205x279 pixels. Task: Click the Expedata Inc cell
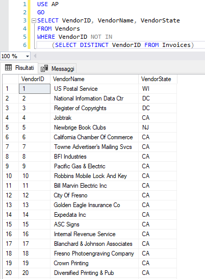pyautogui.click(x=94, y=215)
